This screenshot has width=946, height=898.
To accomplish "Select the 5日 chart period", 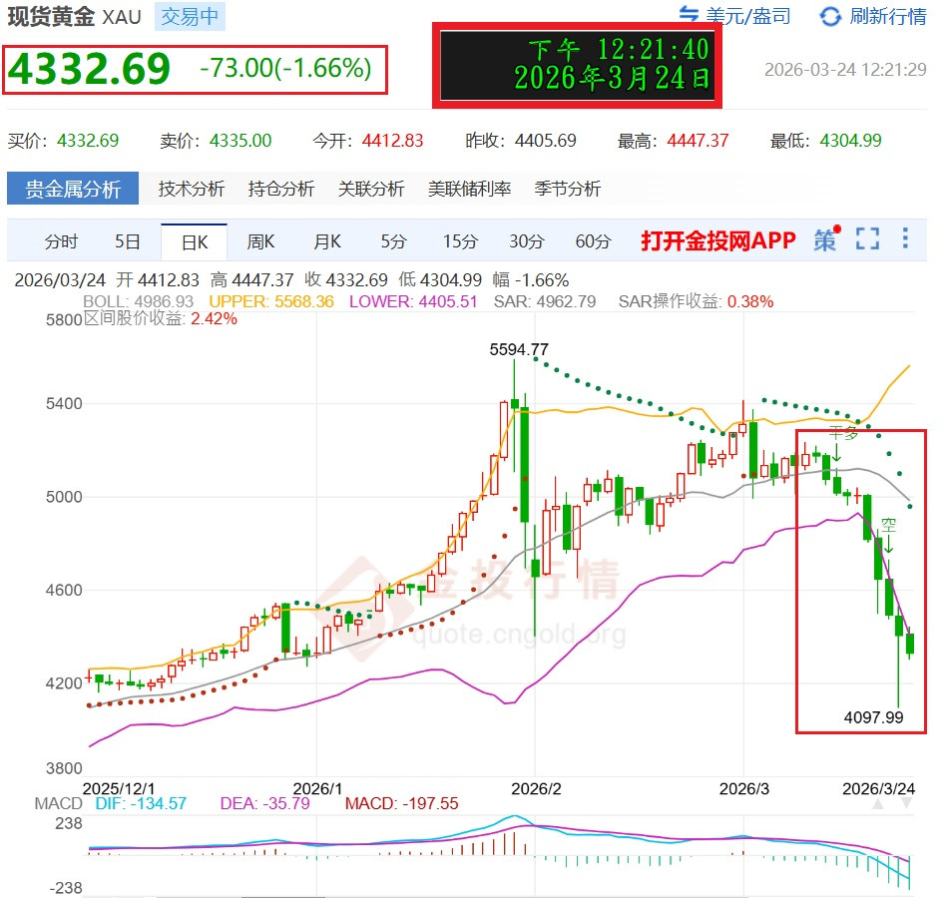I will coord(128,241).
